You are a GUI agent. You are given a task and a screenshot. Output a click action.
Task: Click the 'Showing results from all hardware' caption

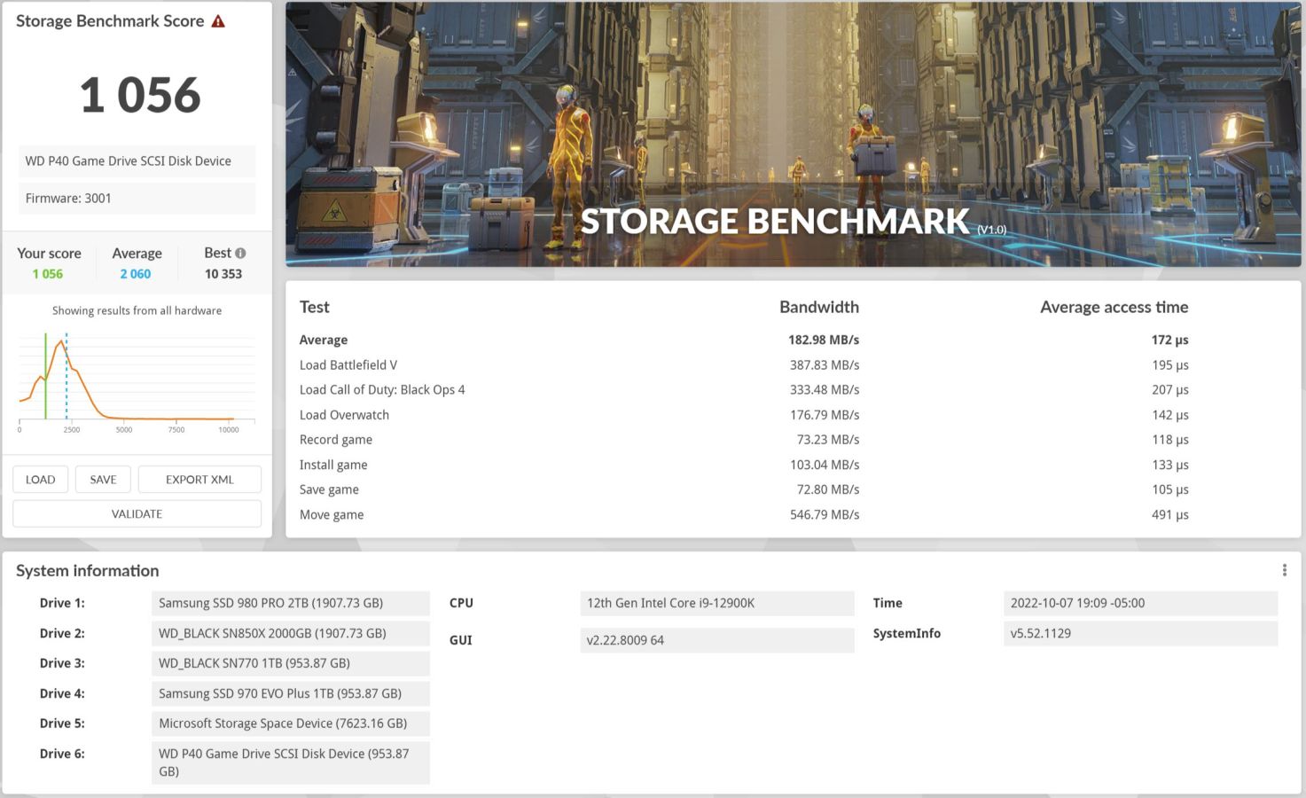tap(137, 310)
